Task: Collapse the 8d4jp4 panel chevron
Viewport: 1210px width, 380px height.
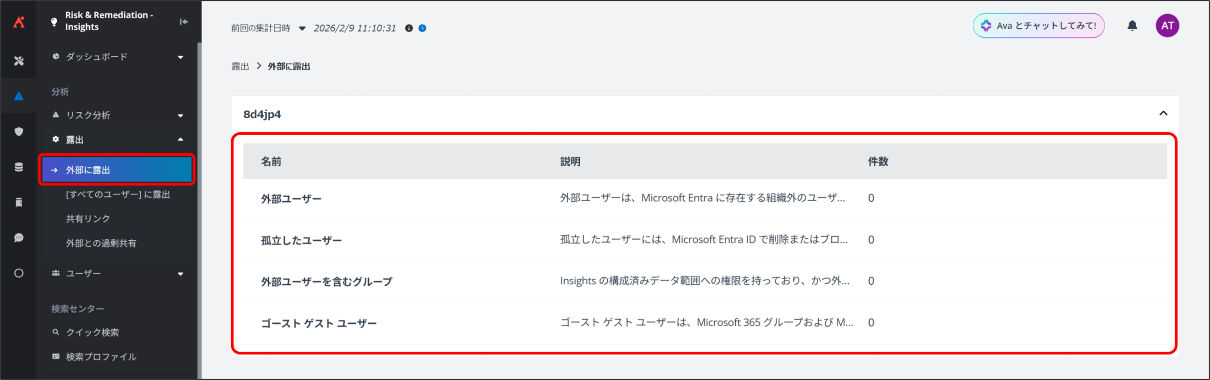Action: tap(1163, 113)
